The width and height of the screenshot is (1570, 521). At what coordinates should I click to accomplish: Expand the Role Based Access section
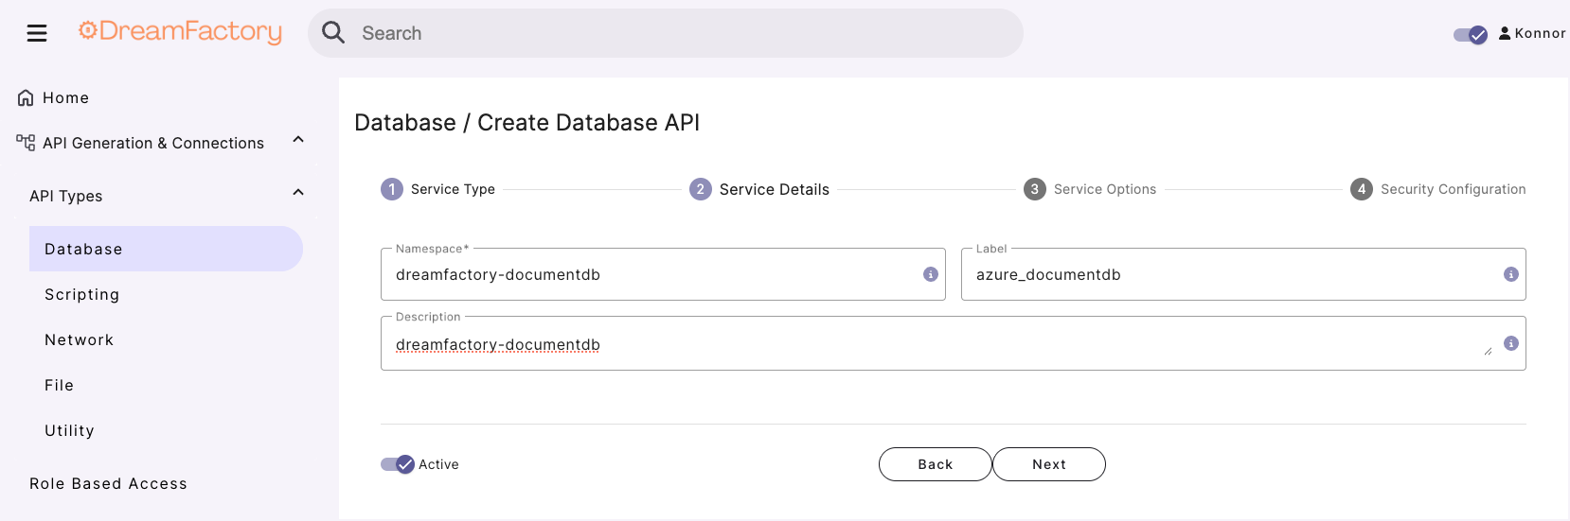108,483
